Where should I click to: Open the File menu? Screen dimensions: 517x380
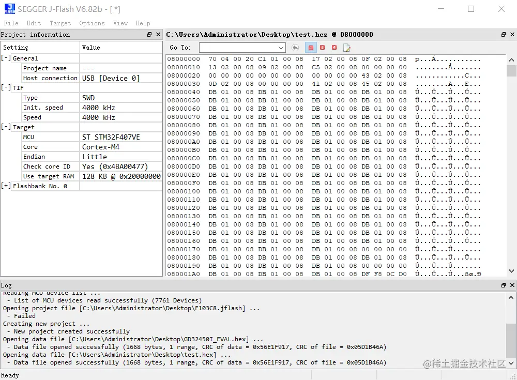[11, 23]
